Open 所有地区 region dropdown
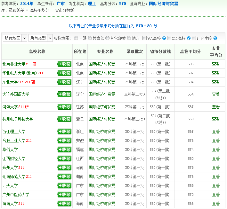This screenshot has width=227, height=209. pos(15,38)
